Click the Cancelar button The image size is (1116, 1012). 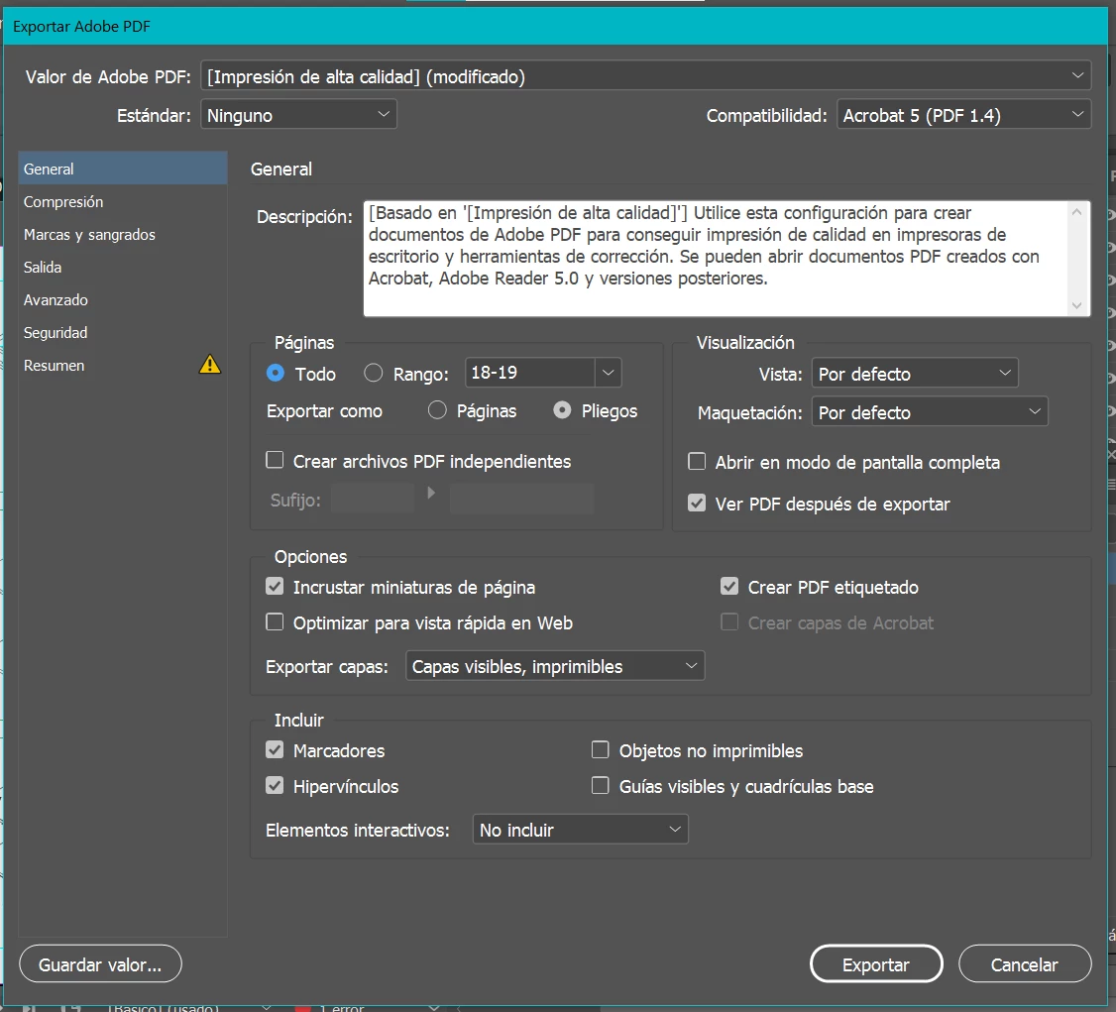click(1025, 963)
